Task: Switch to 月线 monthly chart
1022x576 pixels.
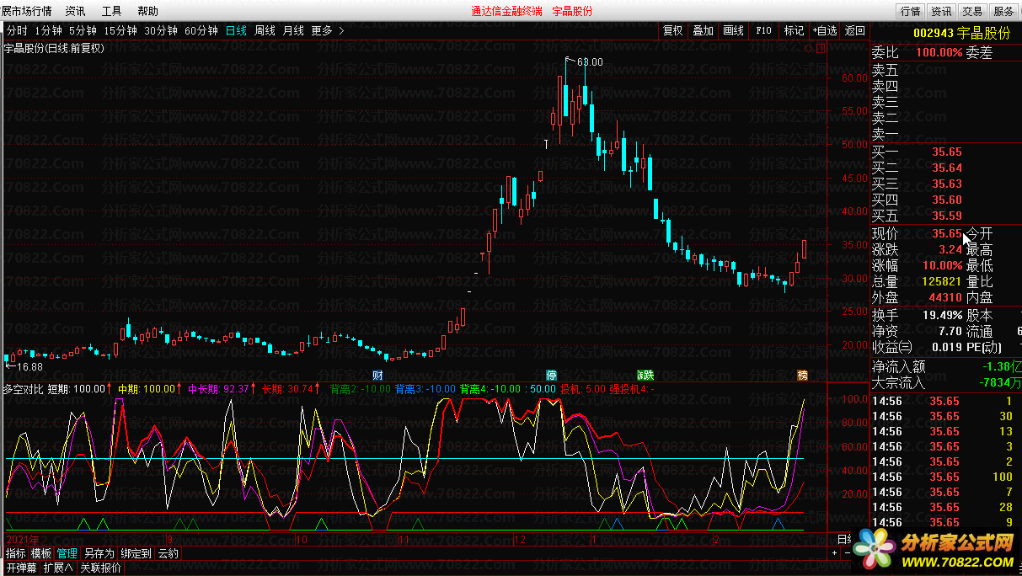Action: point(293,30)
